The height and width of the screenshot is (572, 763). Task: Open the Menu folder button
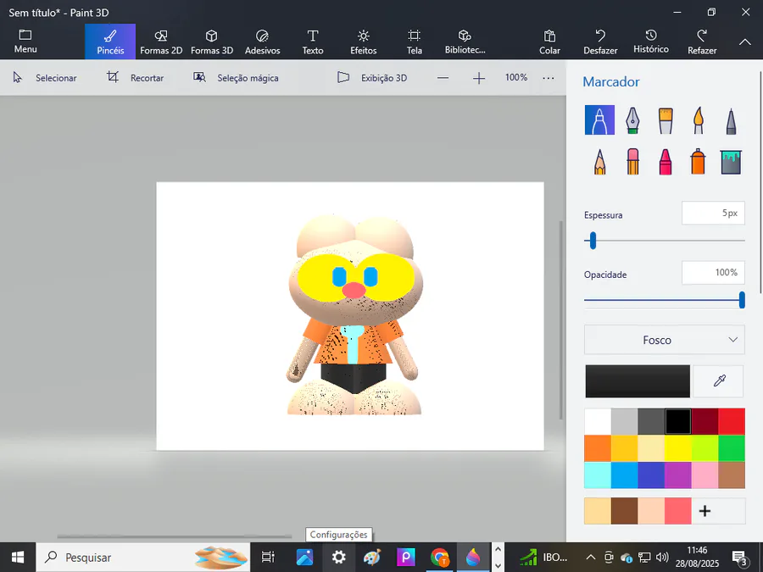[25, 42]
